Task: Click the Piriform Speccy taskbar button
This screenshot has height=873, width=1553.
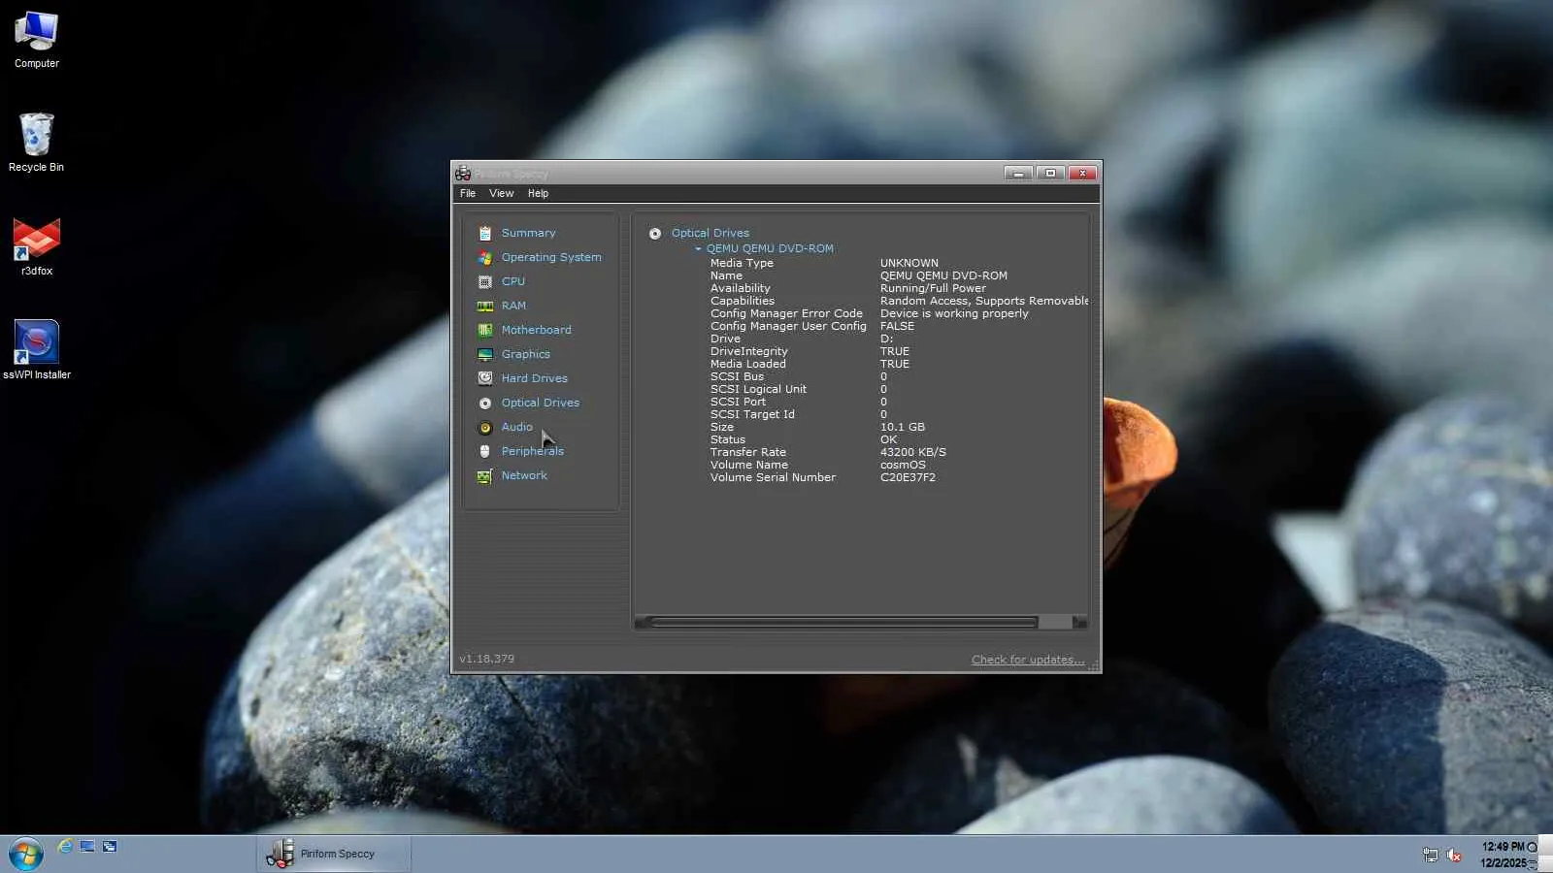Action: tap(334, 854)
